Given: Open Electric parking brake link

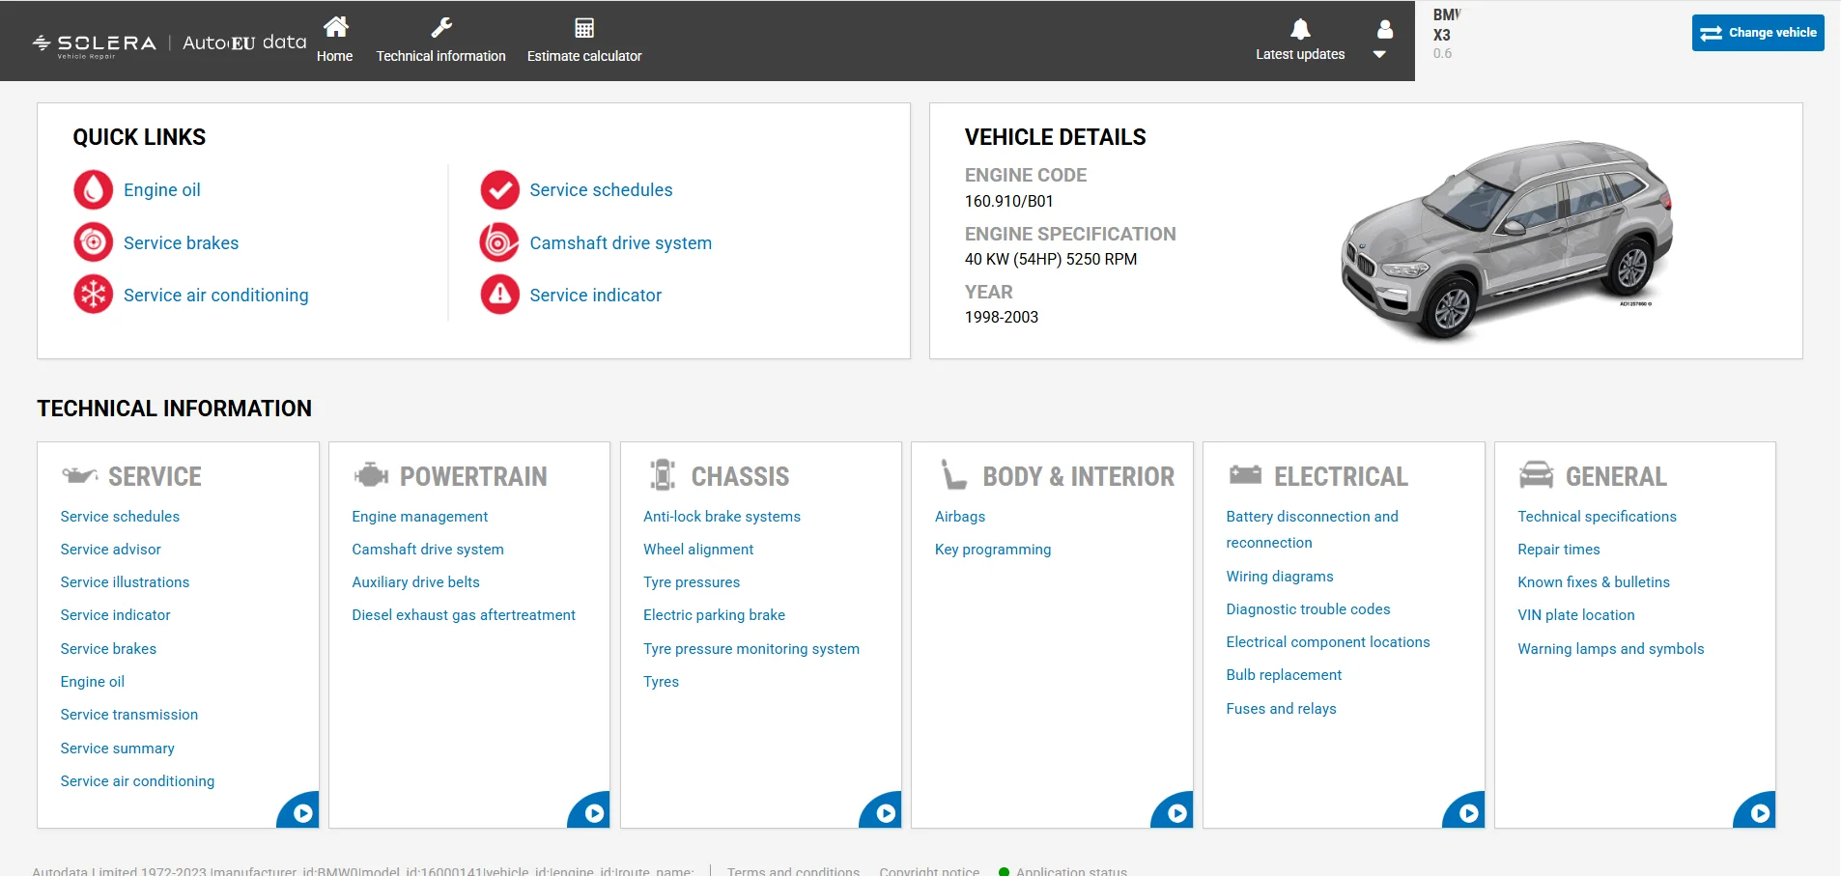Looking at the screenshot, I should click(x=714, y=615).
